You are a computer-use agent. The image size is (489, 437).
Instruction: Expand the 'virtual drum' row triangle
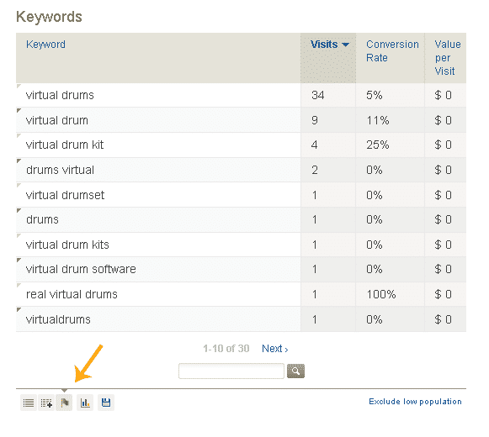click(19, 110)
